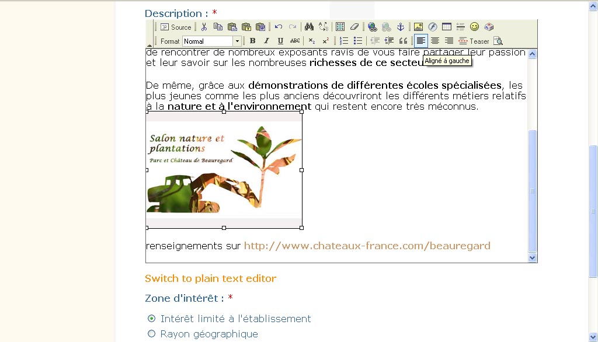Click the Unlink icon
This screenshot has height=342, width=598.
(387, 27)
